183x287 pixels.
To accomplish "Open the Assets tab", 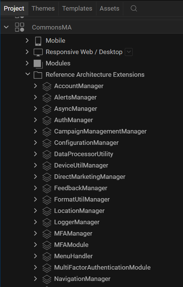I will [x=109, y=8].
